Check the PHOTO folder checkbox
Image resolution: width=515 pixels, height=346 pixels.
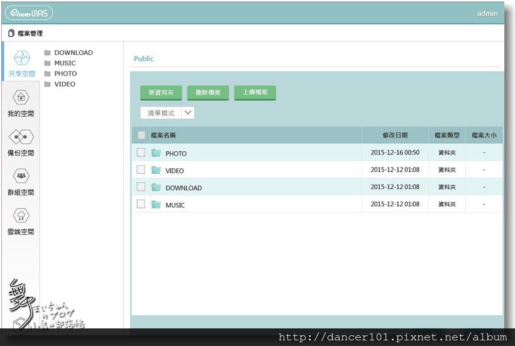[141, 152]
